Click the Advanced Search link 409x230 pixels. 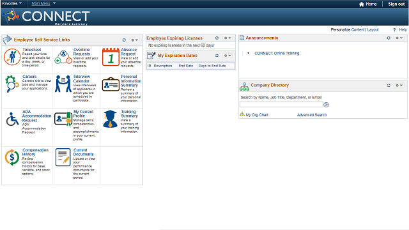(x=312, y=115)
